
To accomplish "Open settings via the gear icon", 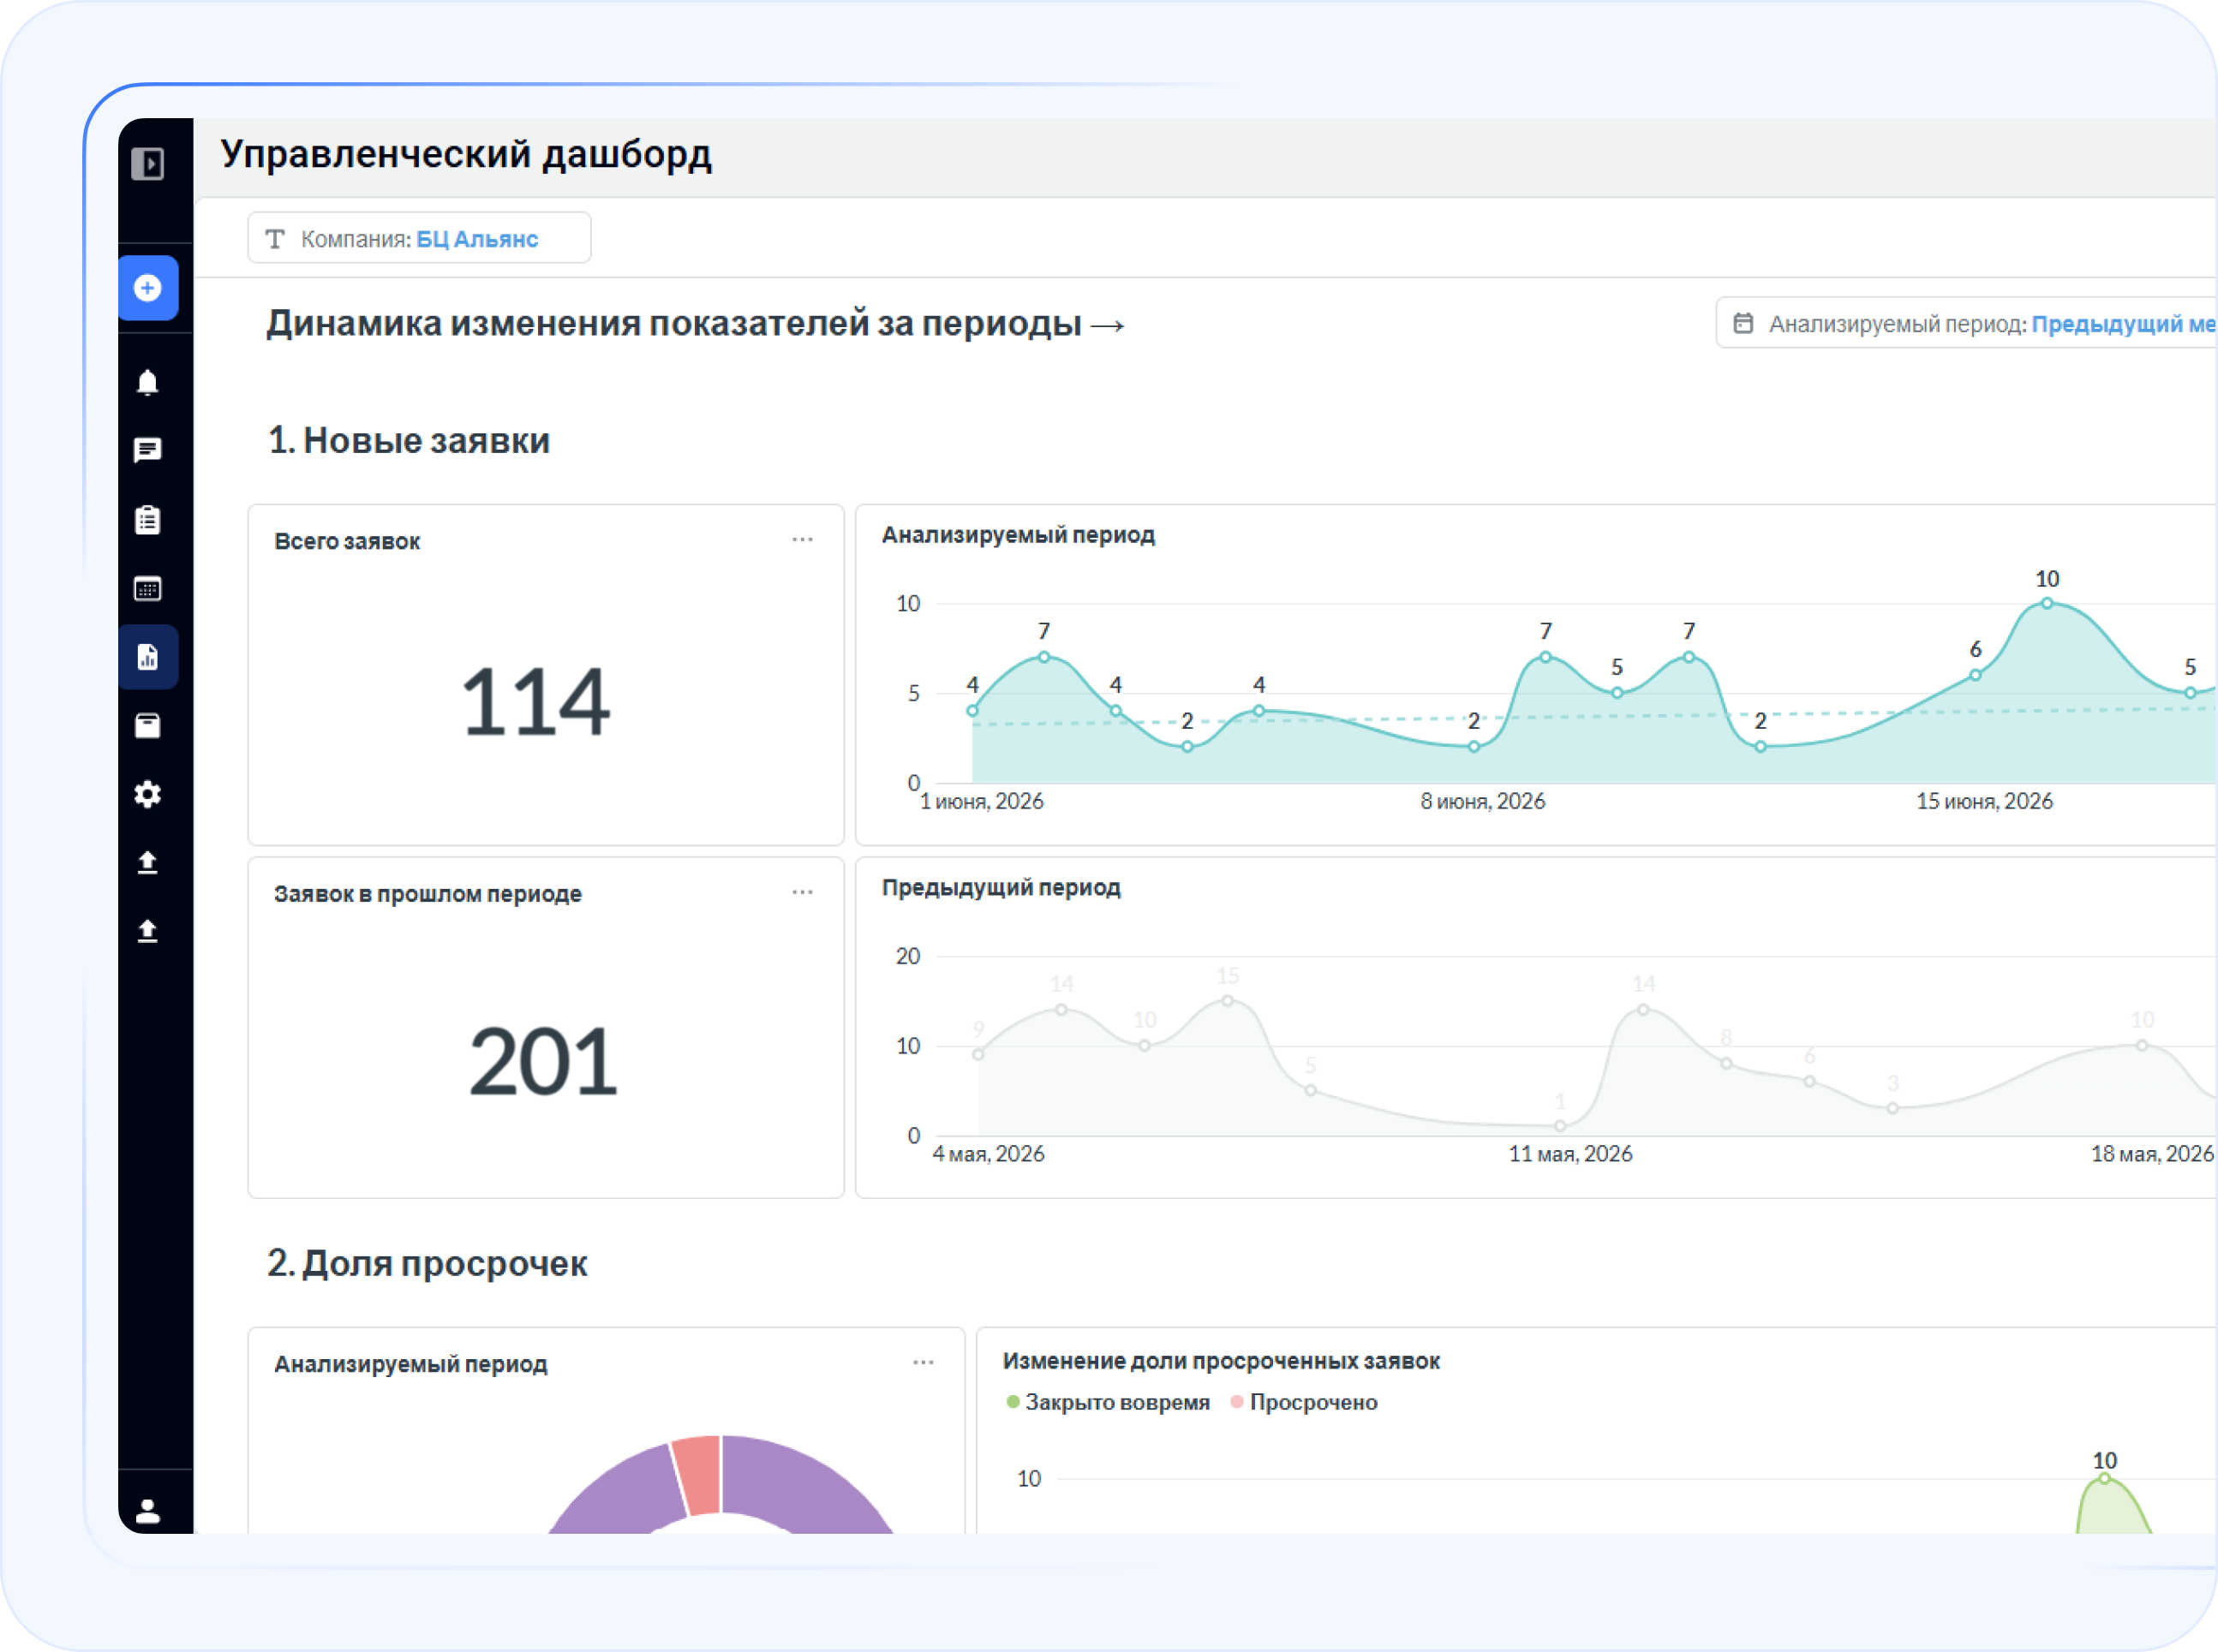I will (x=148, y=794).
